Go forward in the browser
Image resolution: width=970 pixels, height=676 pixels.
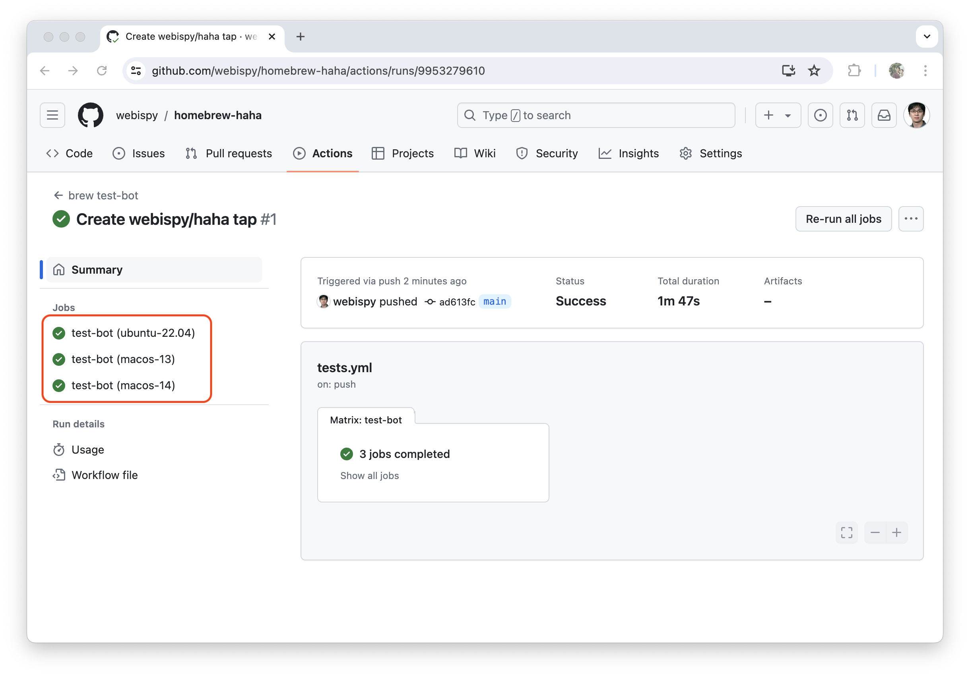[73, 70]
